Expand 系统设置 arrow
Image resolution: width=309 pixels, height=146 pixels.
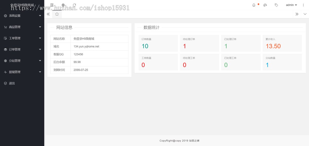(x=40, y=16)
